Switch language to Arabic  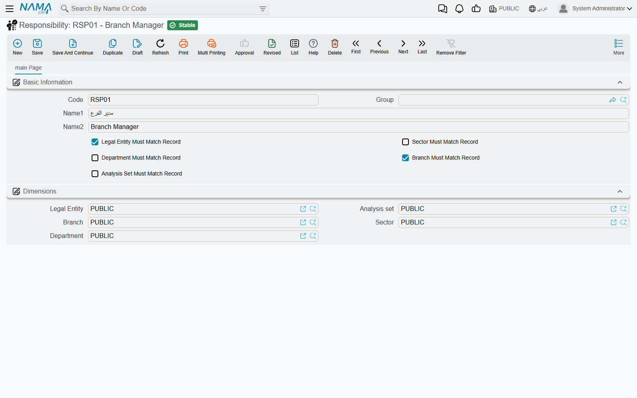[538, 9]
